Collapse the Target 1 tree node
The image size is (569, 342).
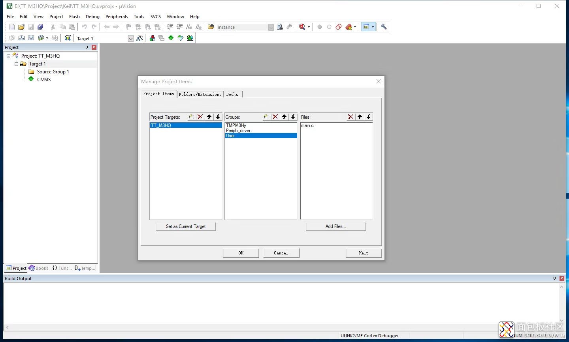[16, 64]
